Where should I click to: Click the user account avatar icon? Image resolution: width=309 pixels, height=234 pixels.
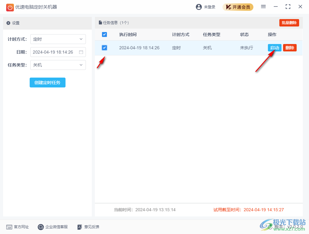(199, 7)
